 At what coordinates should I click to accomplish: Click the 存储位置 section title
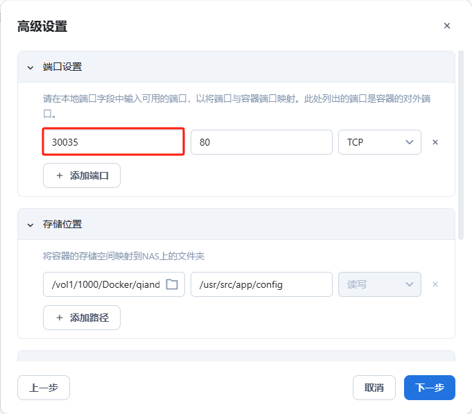point(62,224)
